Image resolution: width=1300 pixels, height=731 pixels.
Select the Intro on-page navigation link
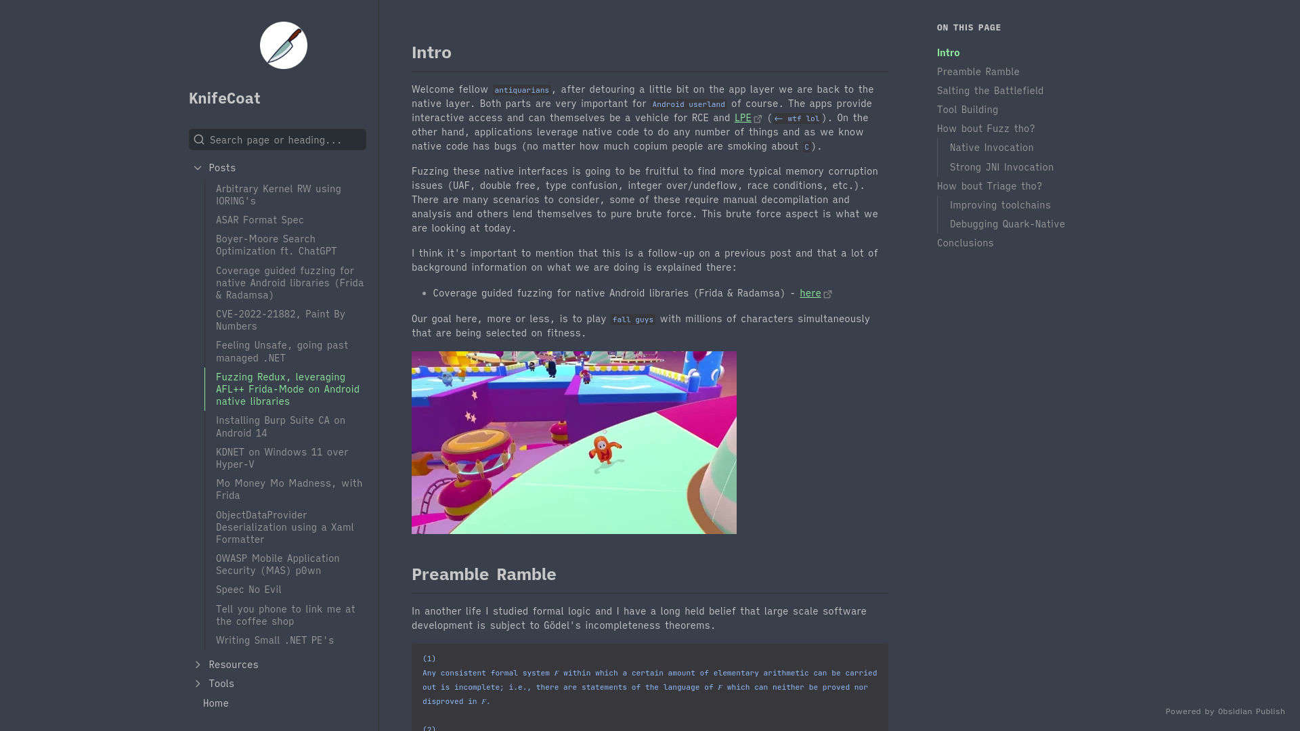[x=948, y=53]
